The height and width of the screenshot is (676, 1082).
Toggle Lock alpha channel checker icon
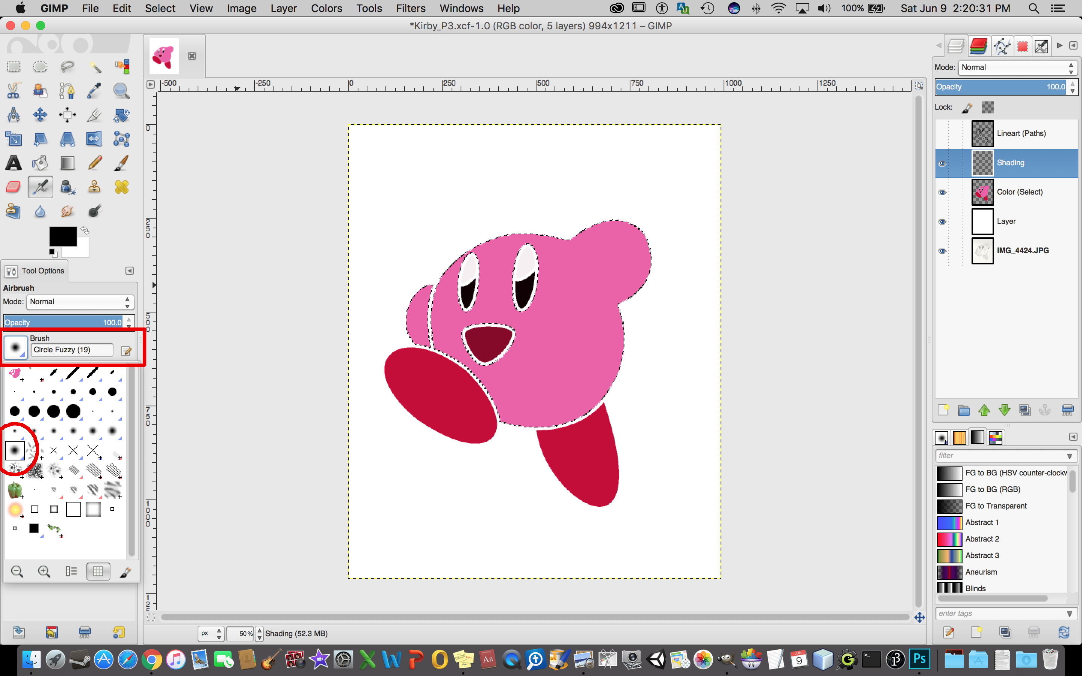tap(988, 107)
